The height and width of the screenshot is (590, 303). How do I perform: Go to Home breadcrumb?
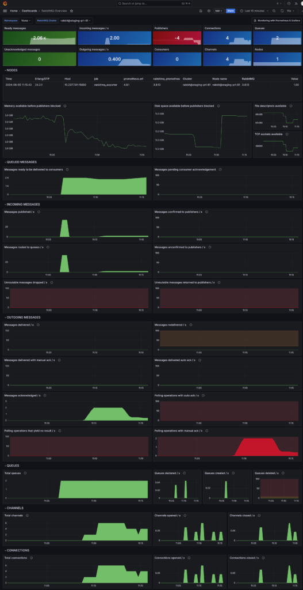(14, 11)
